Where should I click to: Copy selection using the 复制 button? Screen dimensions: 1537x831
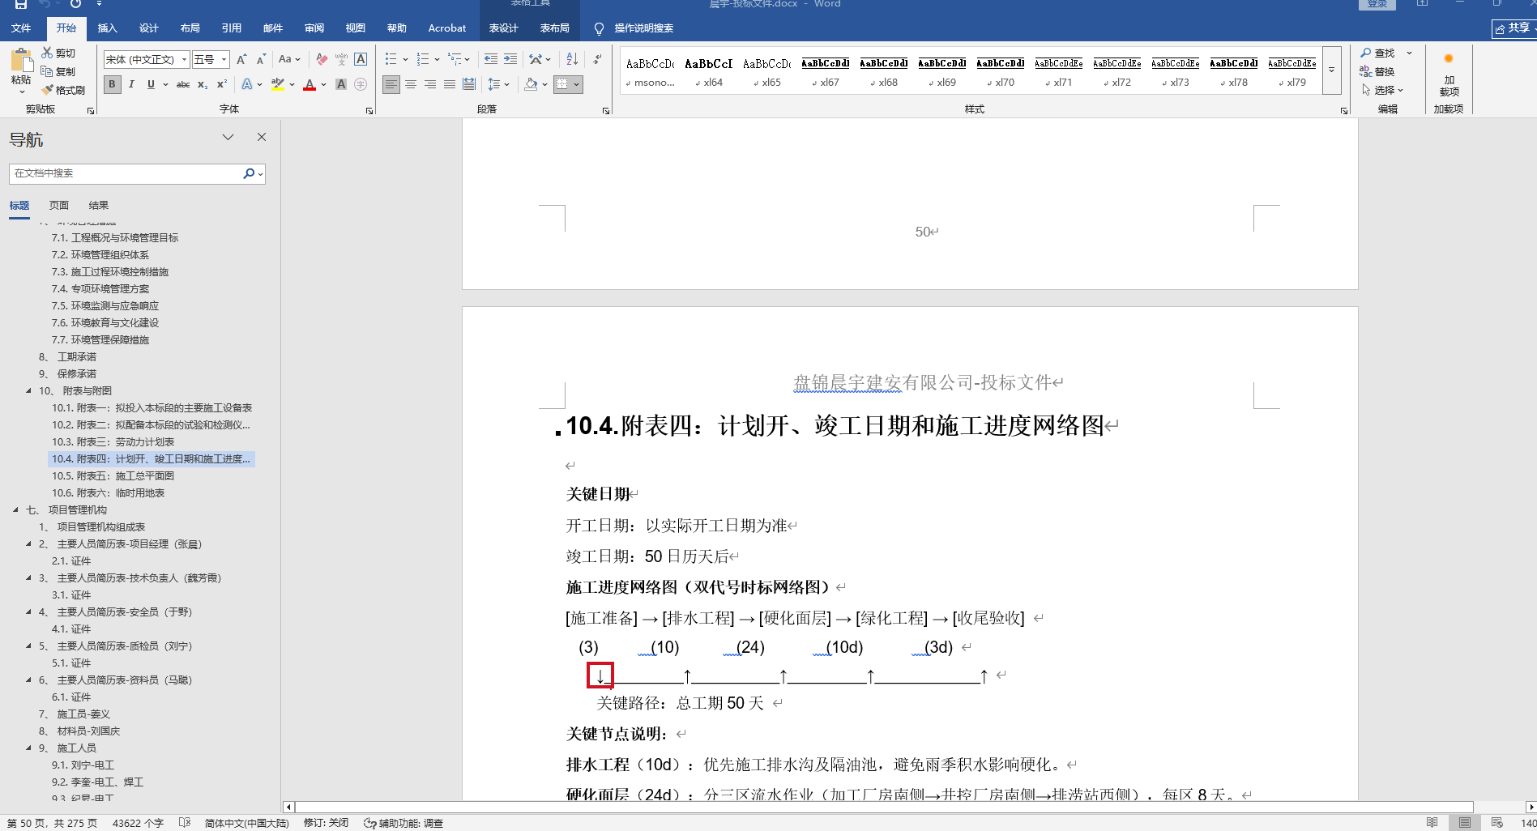58,71
